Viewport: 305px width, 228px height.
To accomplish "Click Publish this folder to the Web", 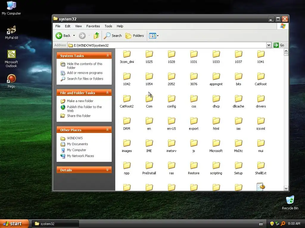I will (x=84, y=109).
